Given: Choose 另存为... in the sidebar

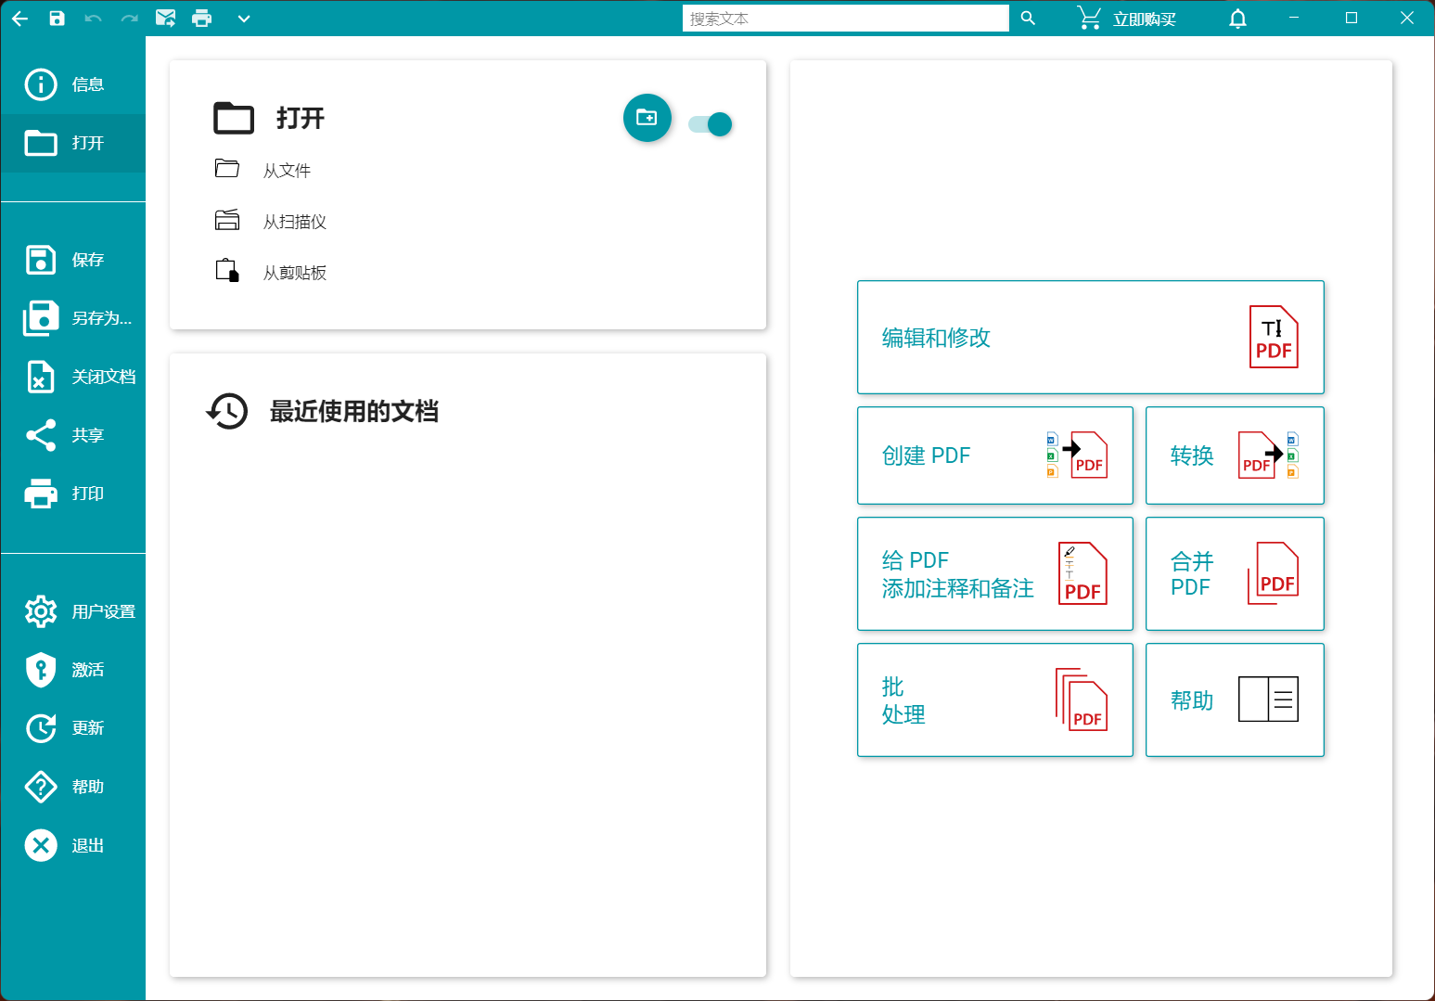Looking at the screenshot, I should point(73,318).
